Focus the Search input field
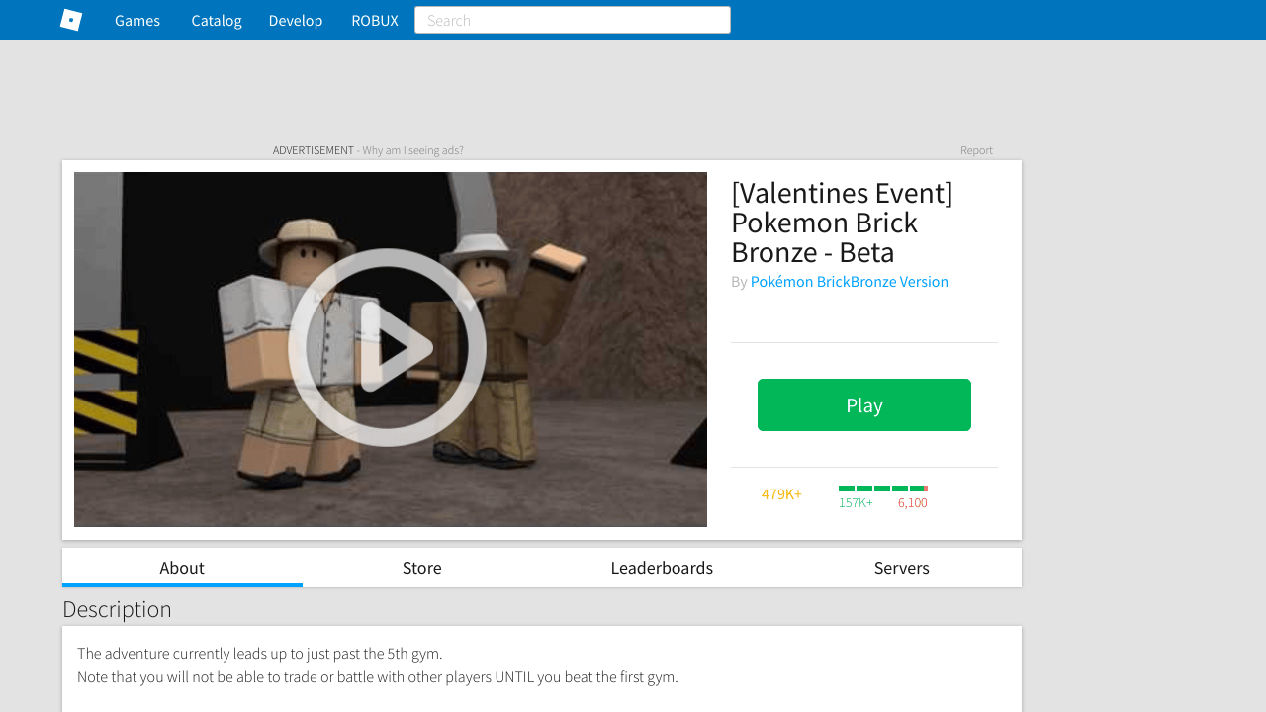1266x712 pixels. click(x=573, y=20)
